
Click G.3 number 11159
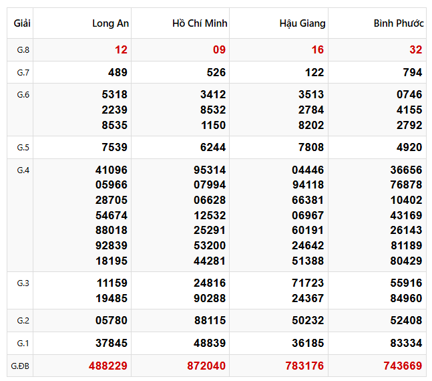112,283
